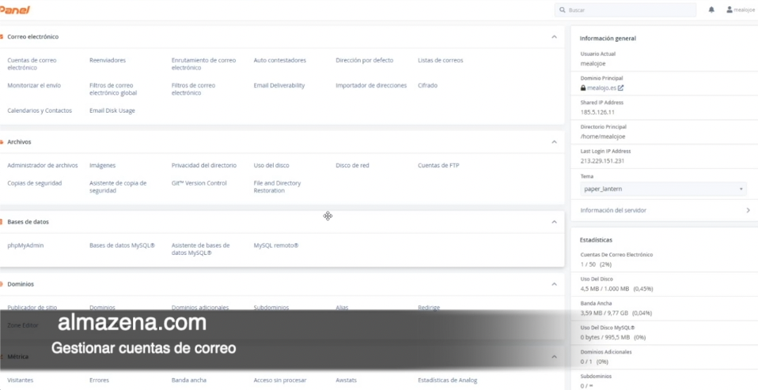Open mealojo.es via external link icon
The height and width of the screenshot is (390, 758).
621,88
